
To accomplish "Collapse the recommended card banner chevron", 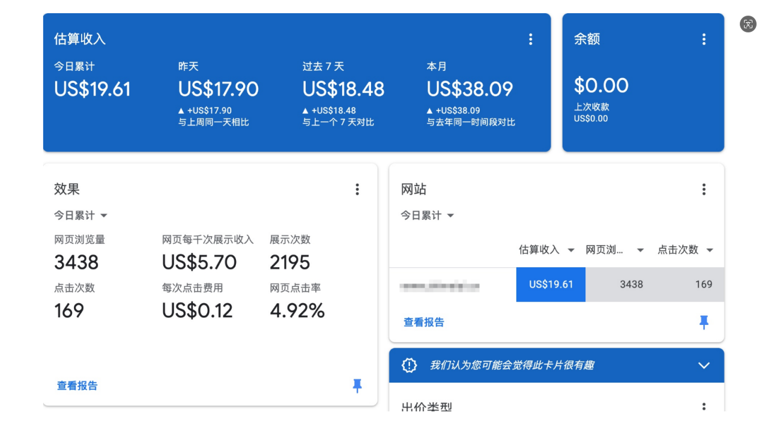I will pos(704,365).
